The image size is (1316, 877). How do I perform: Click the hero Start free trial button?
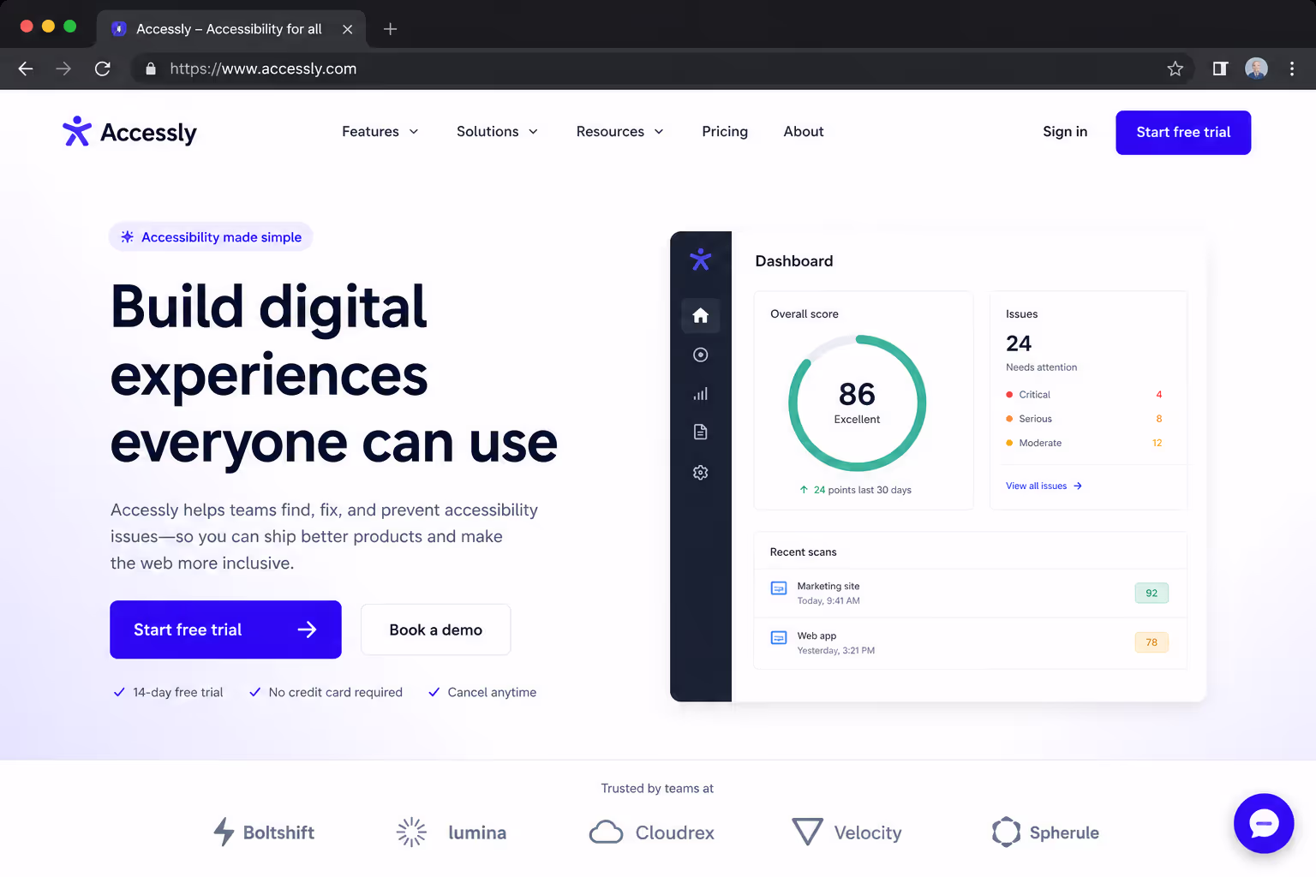(x=225, y=629)
